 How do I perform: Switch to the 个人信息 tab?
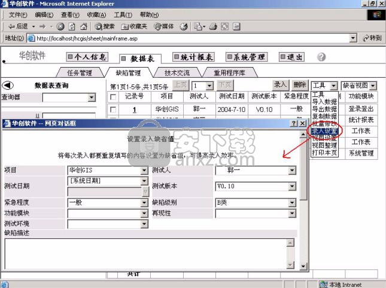(87, 57)
